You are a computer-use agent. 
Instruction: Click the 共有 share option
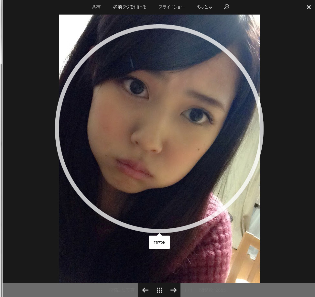(x=96, y=7)
